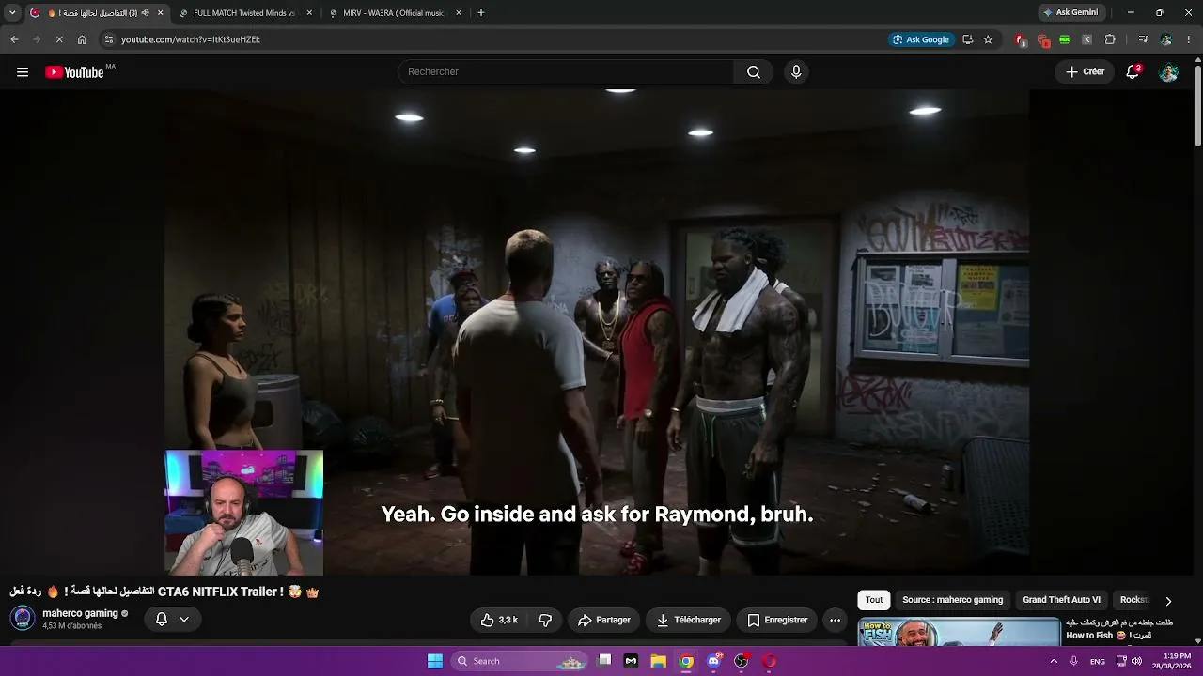Screen dimensions: 1203x676
Task: Bookmark this page with the star
Action: coord(988,39)
